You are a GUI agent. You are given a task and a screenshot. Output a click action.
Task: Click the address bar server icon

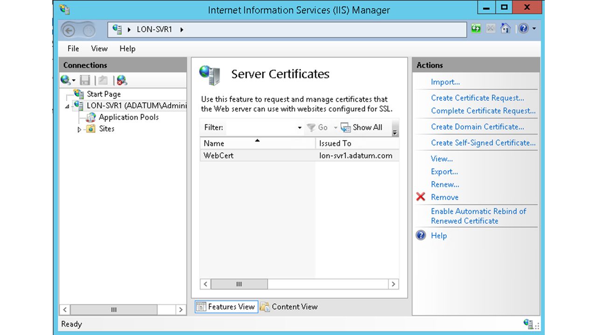click(x=117, y=29)
